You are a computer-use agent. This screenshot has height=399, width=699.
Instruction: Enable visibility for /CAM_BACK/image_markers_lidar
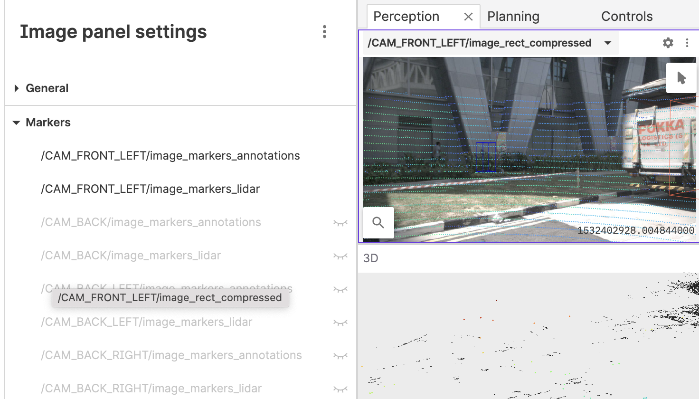click(340, 255)
